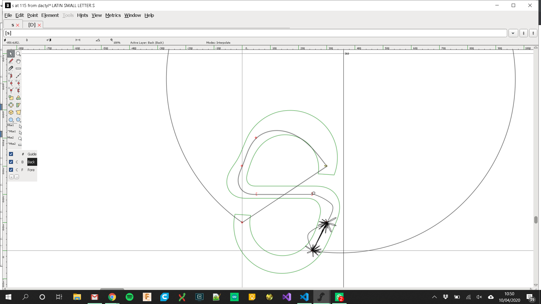
Task: Open the Window menu
Action: pos(132,15)
